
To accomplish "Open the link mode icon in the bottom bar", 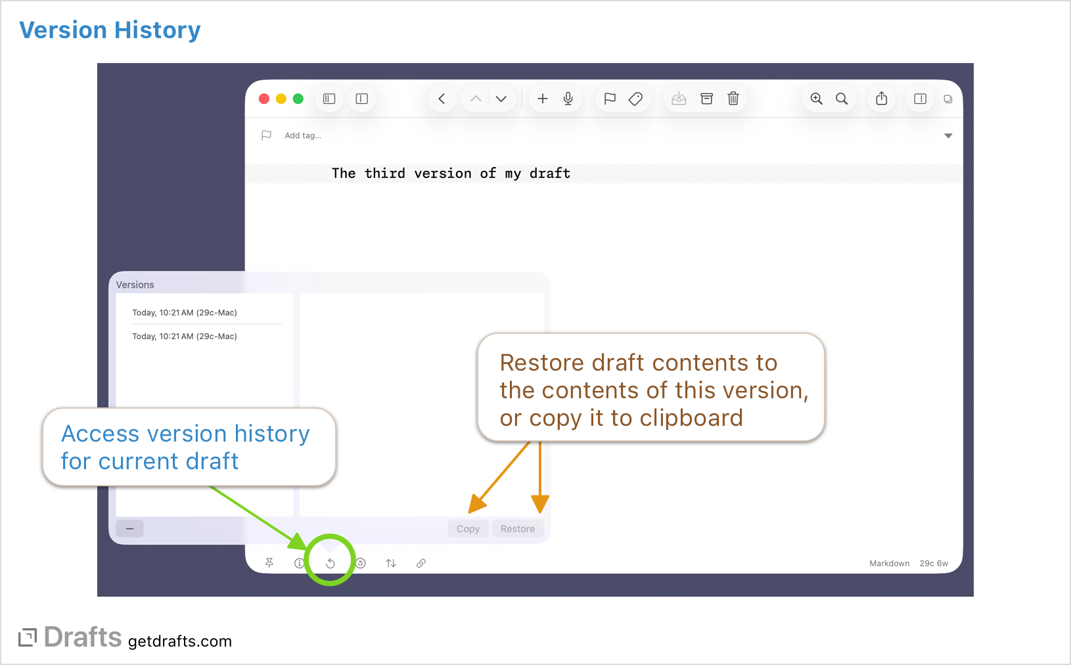I will point(421,563).
